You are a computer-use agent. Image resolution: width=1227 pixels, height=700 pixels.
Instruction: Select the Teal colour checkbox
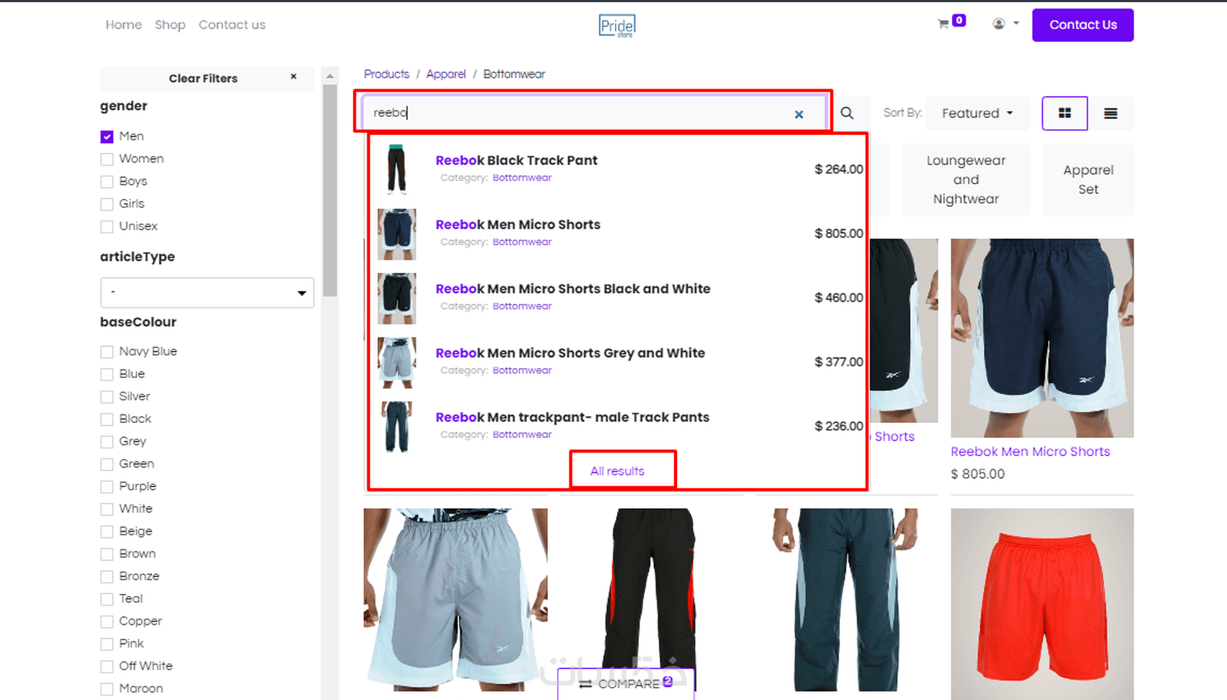pos(107,598)
